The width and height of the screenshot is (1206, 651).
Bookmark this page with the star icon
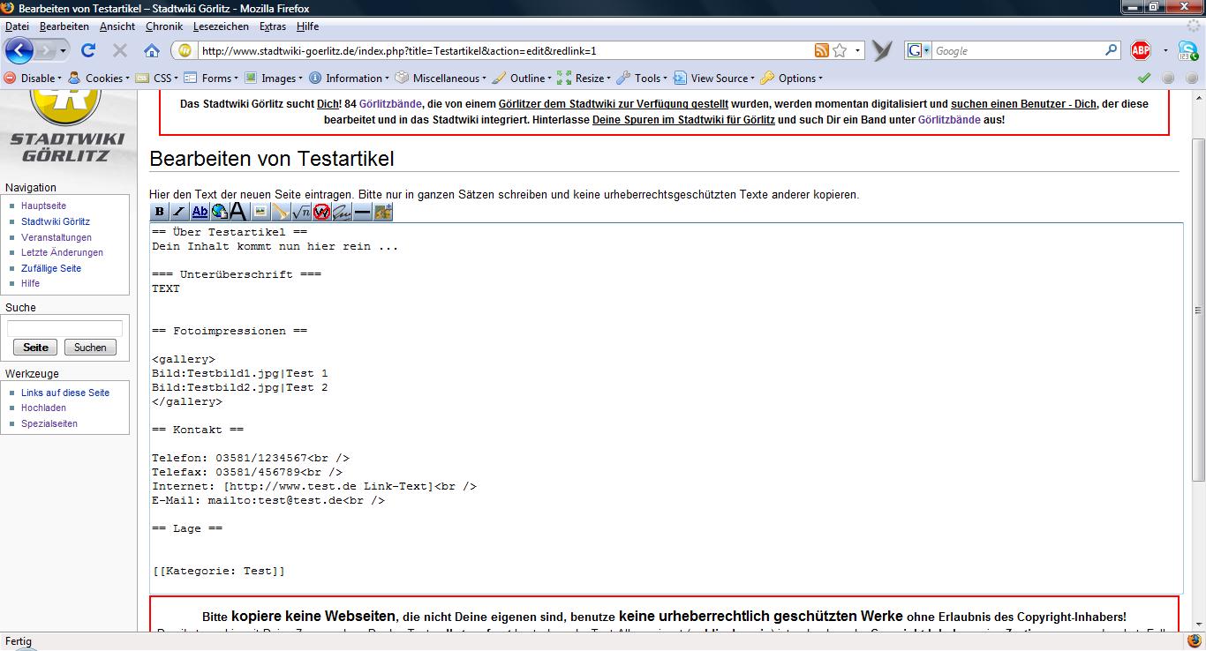(840, 50)
